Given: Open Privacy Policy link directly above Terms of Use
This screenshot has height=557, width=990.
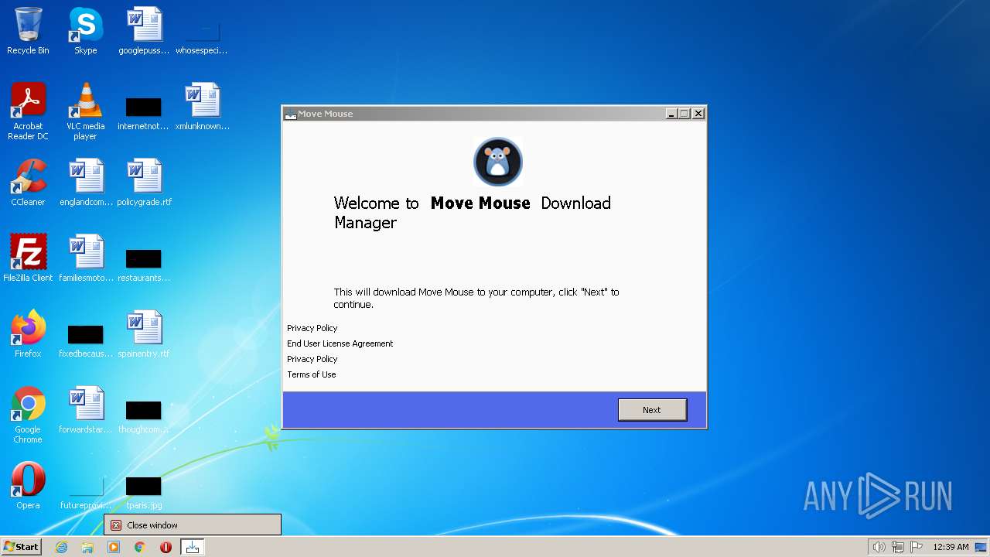Looking at the screenshot, I should click(312, 359).
